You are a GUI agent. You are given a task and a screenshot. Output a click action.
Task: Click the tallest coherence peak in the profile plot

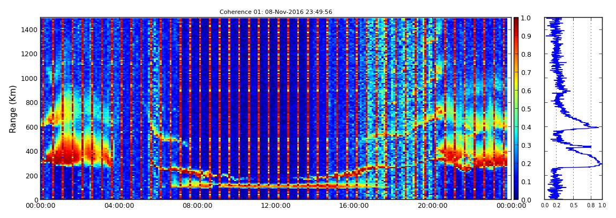pyautogui.click(x=600, y=164)
